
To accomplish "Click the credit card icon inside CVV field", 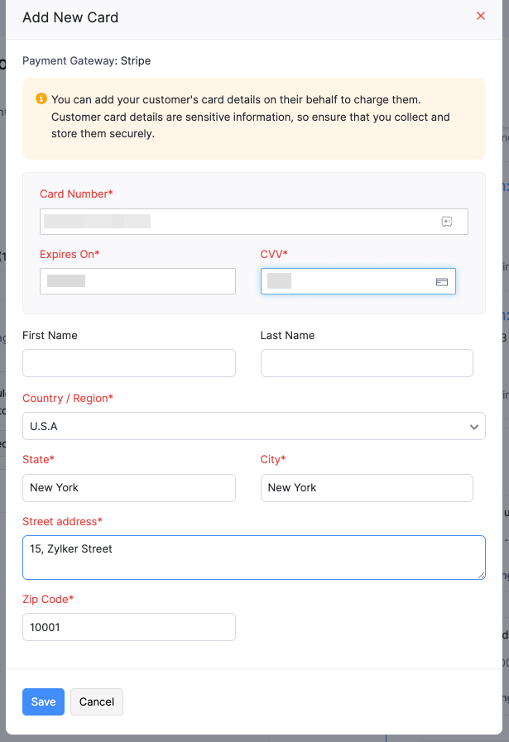I will [x=440, y=281].
